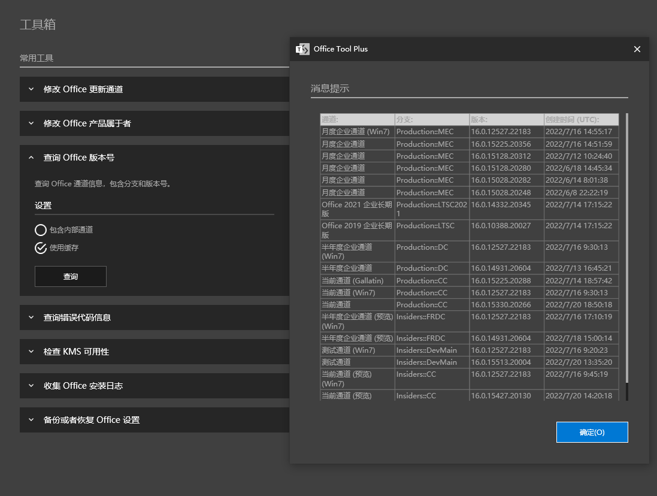657x496 pixels.
Task: Click timestamp 2022/6/8 22:22:19
Action: pos(582,193)
